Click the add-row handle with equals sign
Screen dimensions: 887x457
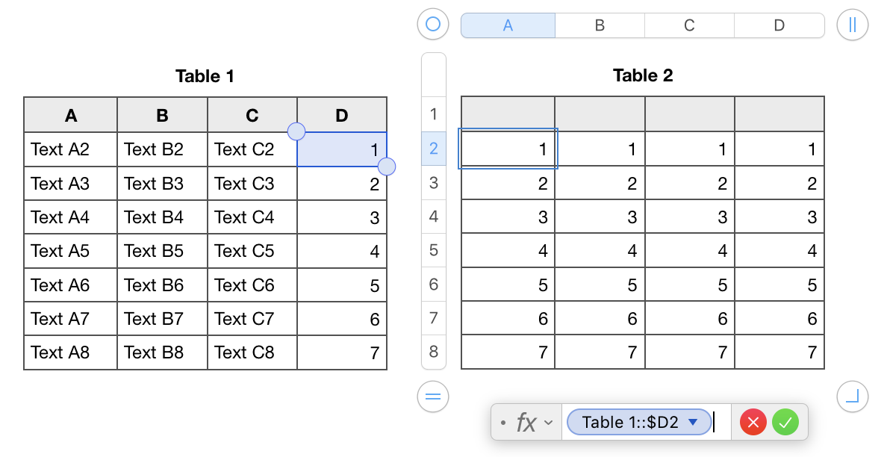tap(433, 396)
